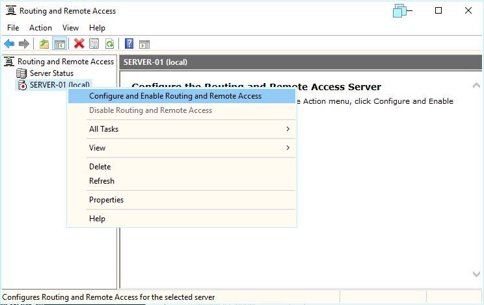Click the Back arrow toolbar icon

[9, 43]
